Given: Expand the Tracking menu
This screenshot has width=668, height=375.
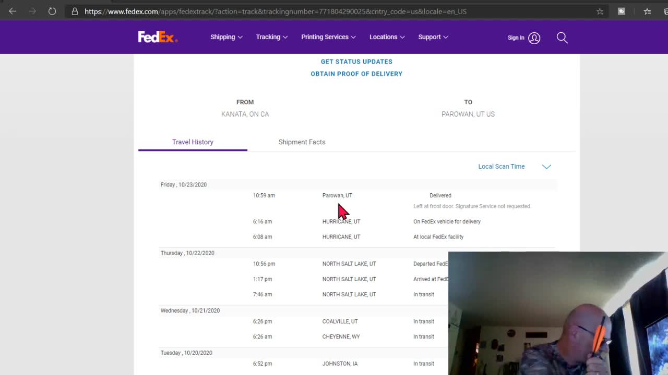Looking at the screenshot, I should click(x=272, y=37).
